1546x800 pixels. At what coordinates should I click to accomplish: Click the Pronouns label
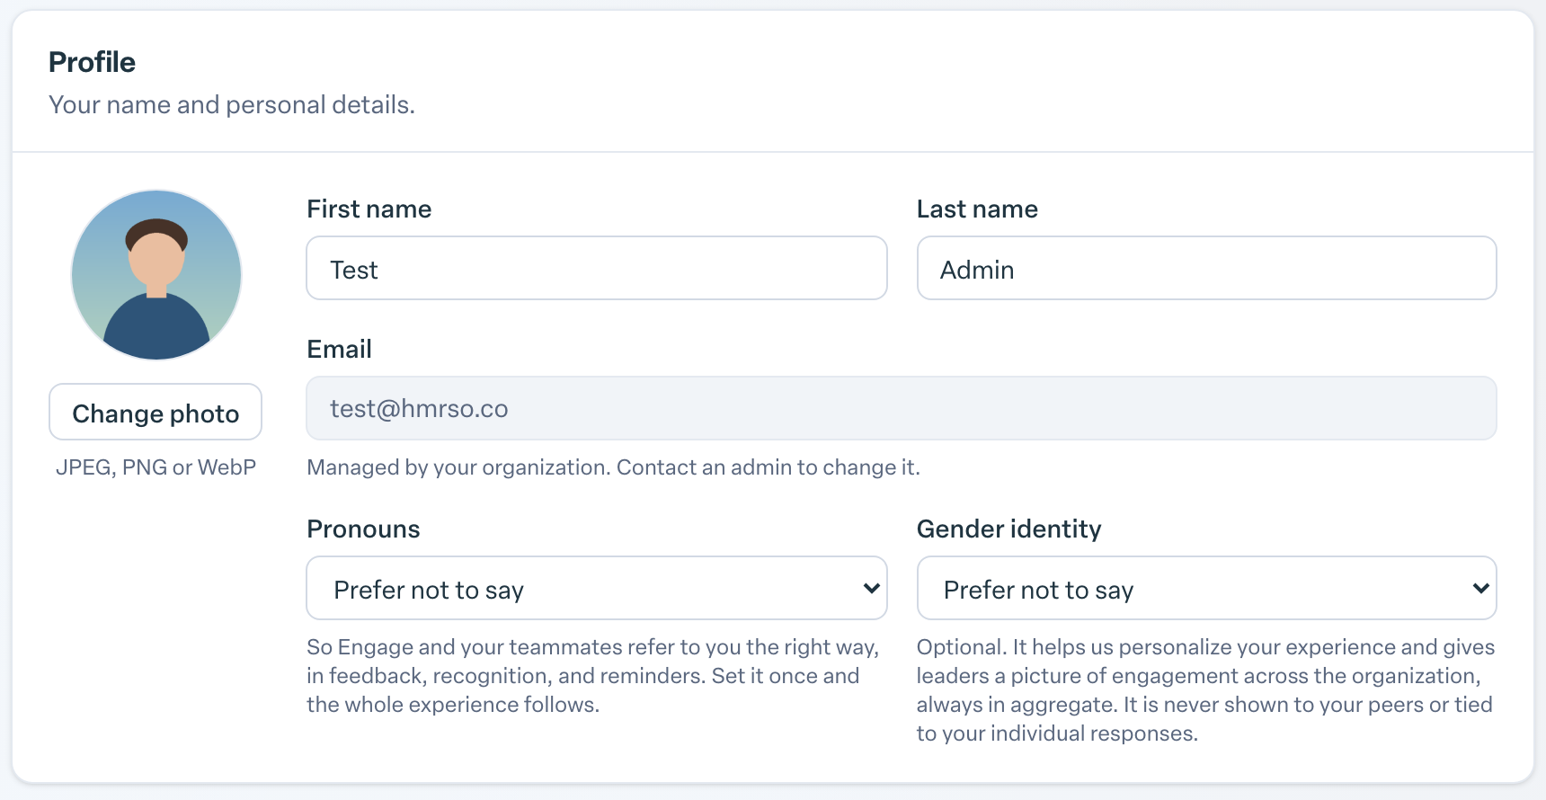pyautogui.click(x=363, y=529)
